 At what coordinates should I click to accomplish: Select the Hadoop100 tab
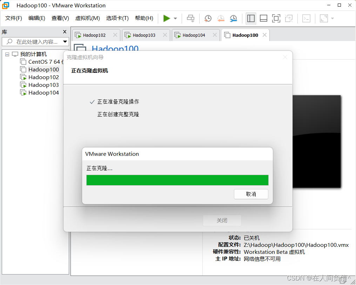[x=245, y=35]
